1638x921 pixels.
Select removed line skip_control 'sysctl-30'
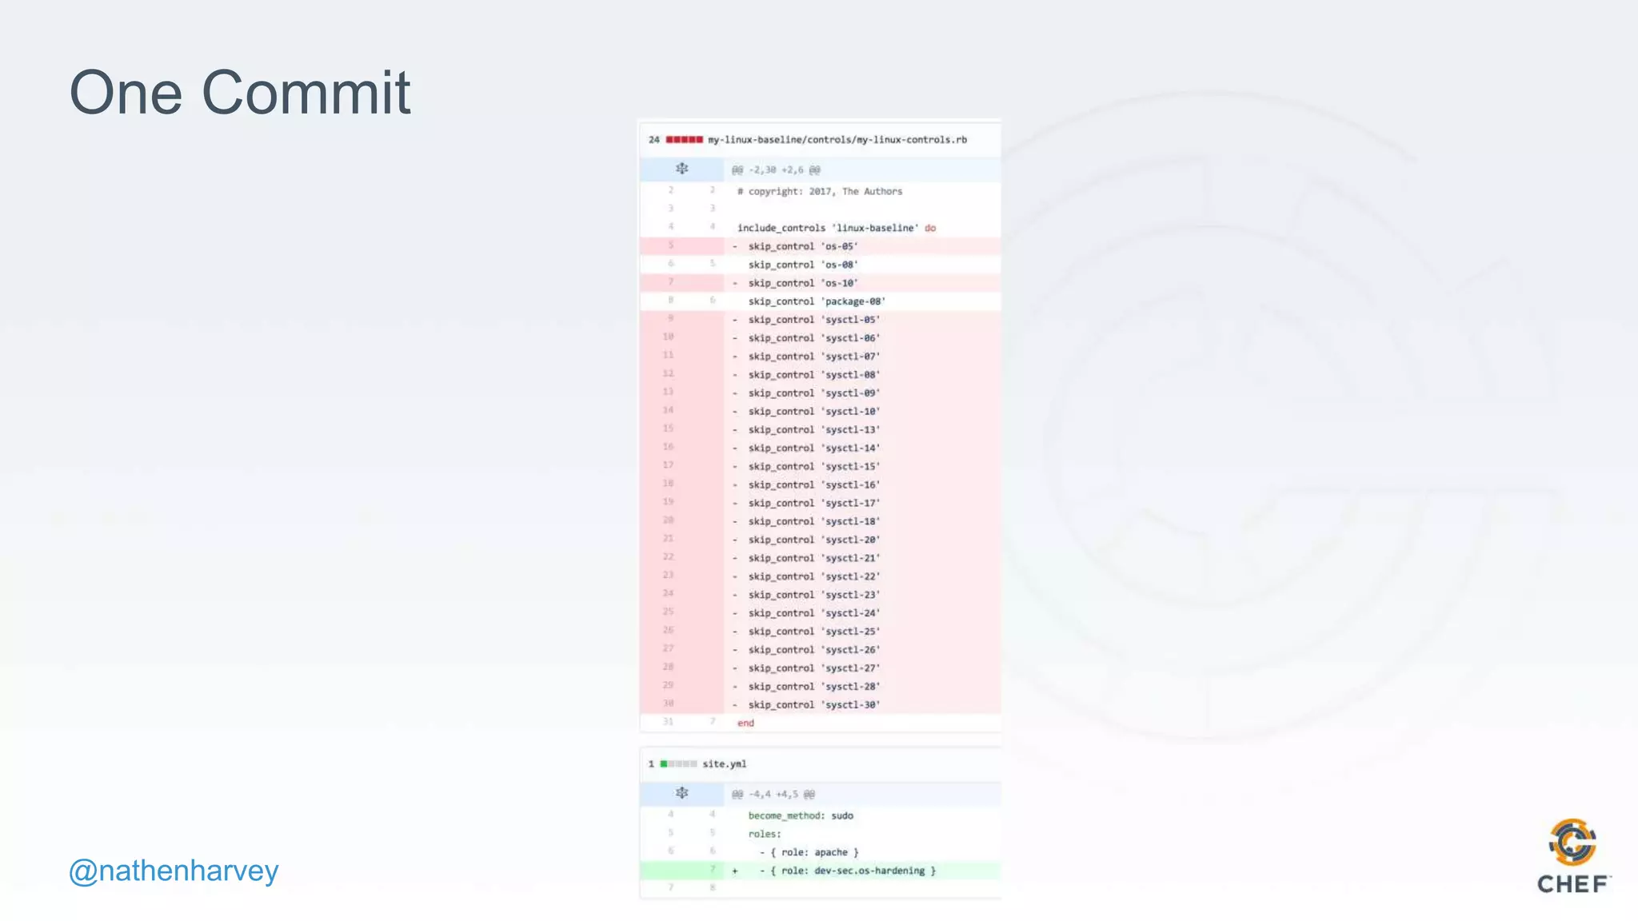(x=820, y=706)
